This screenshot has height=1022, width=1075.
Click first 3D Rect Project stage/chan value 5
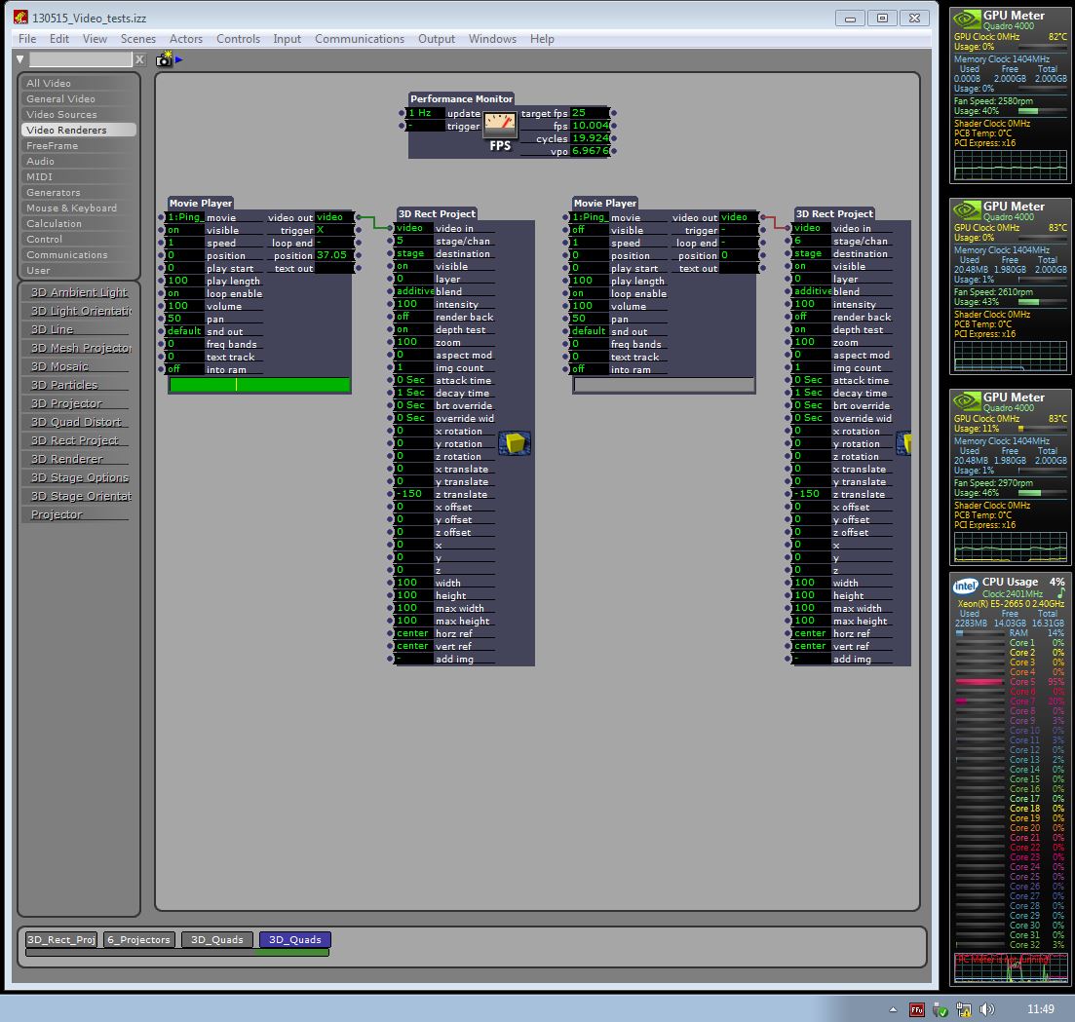click(414, 241)
